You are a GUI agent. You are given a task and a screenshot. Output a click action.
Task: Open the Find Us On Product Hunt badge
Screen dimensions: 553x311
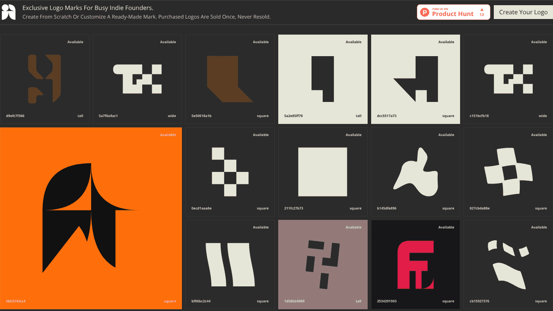tap(454, 12)
